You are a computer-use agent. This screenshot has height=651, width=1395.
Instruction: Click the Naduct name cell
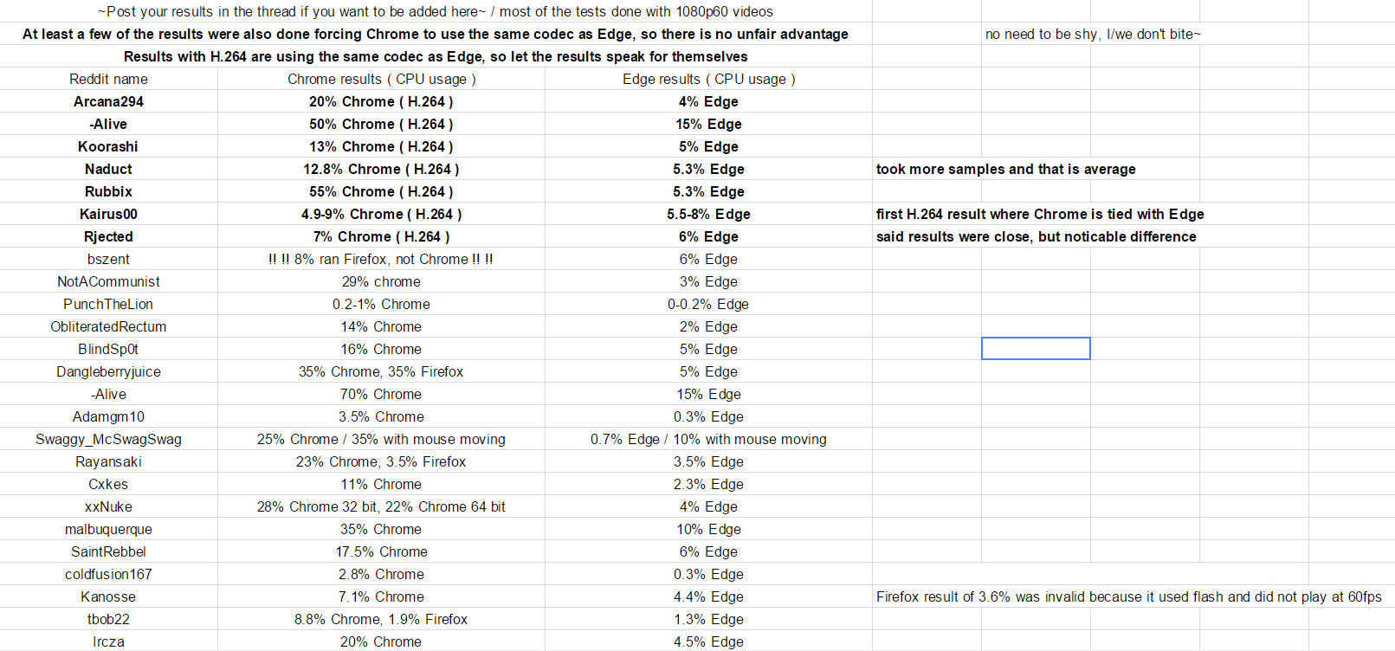click(108, 169)
